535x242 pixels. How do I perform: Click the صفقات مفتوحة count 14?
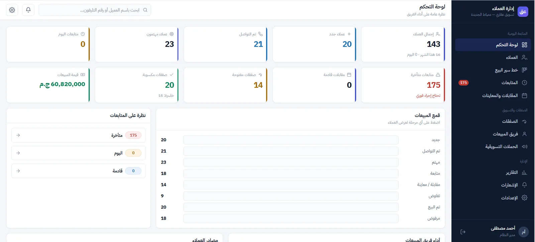[258, 85]
